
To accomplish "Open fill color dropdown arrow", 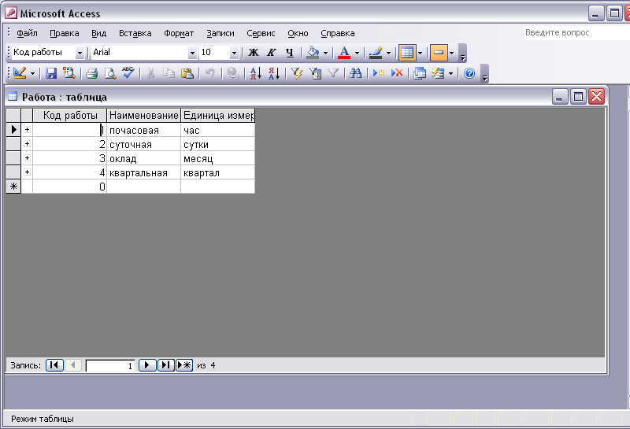I will [x=325, y=53].
